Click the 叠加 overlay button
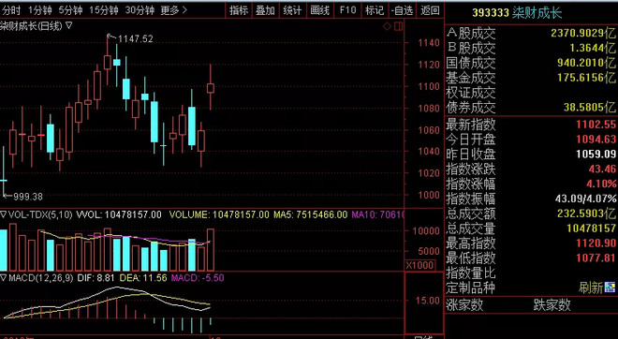The height and width of the screenshot is (339, 618). (265, 10)
